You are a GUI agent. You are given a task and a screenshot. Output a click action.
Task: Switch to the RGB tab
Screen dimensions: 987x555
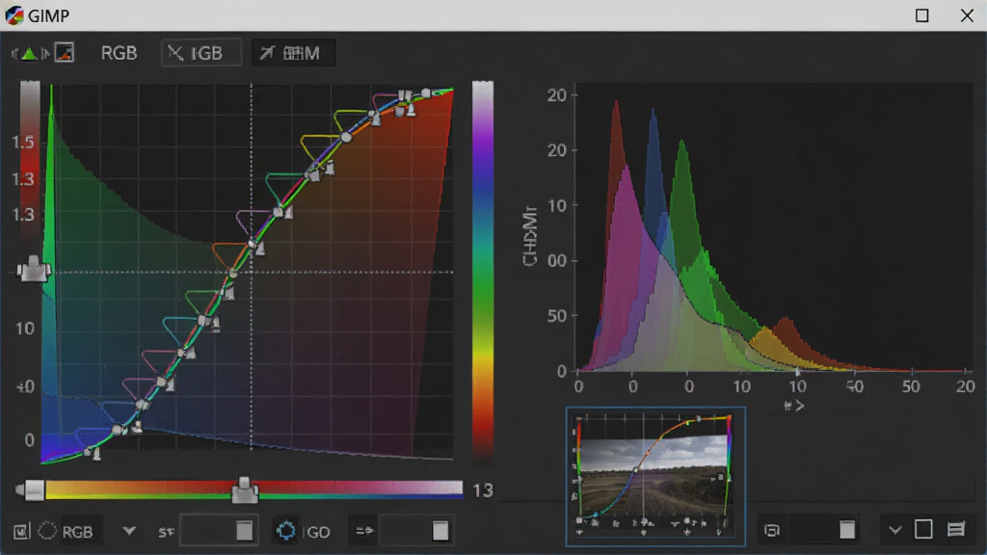coord(119,54)
